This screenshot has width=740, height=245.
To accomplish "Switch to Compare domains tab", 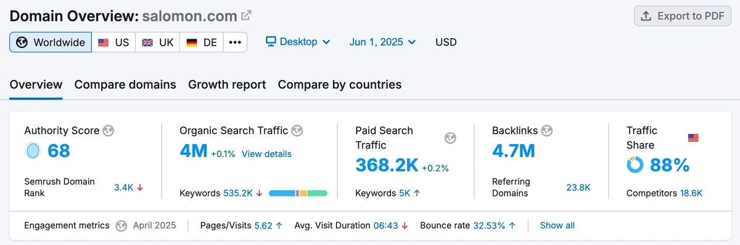I will pyautogui.click(x=125, y=84).
